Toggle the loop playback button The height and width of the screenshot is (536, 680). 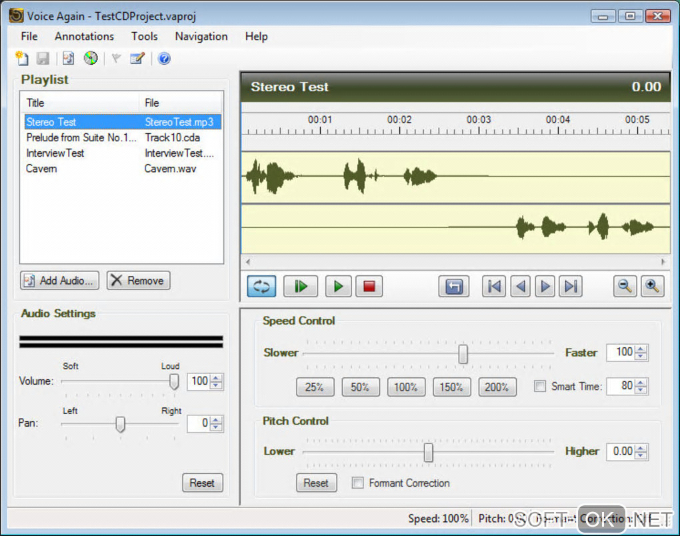point(261,287)
